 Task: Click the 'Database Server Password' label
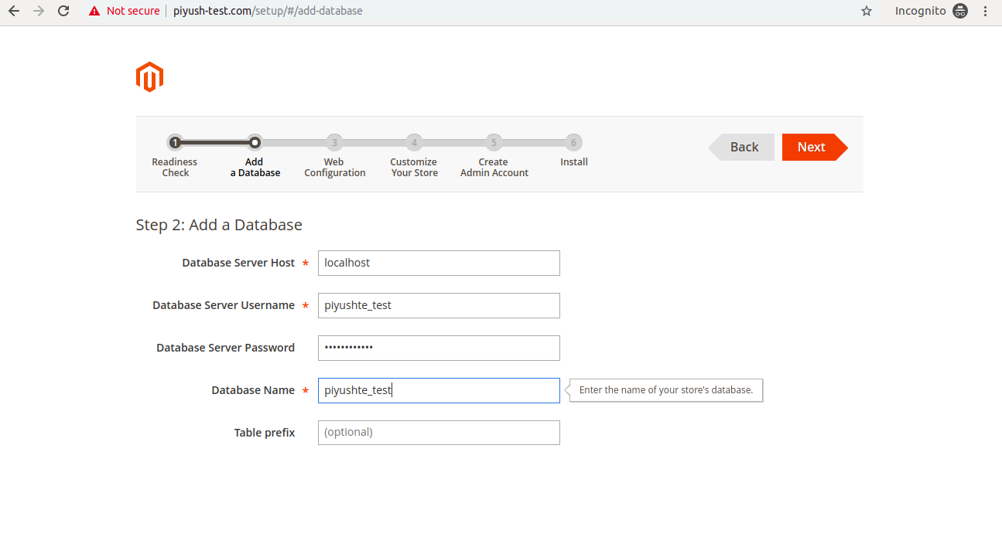pyautogui.click(x=225, y=348)
